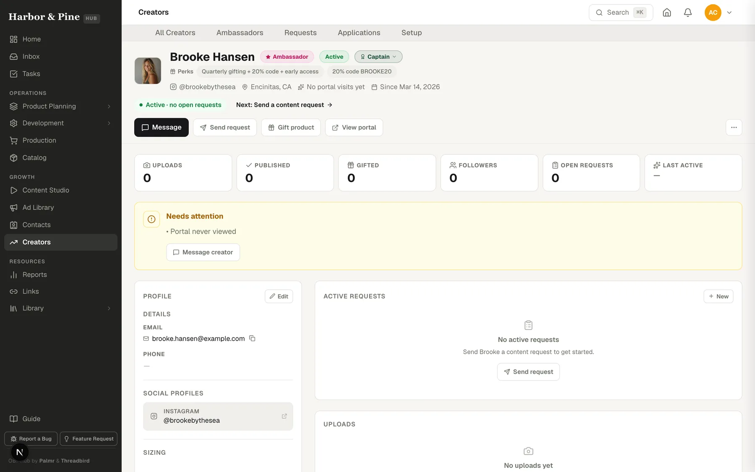Click the Message button

click(161, 128)
